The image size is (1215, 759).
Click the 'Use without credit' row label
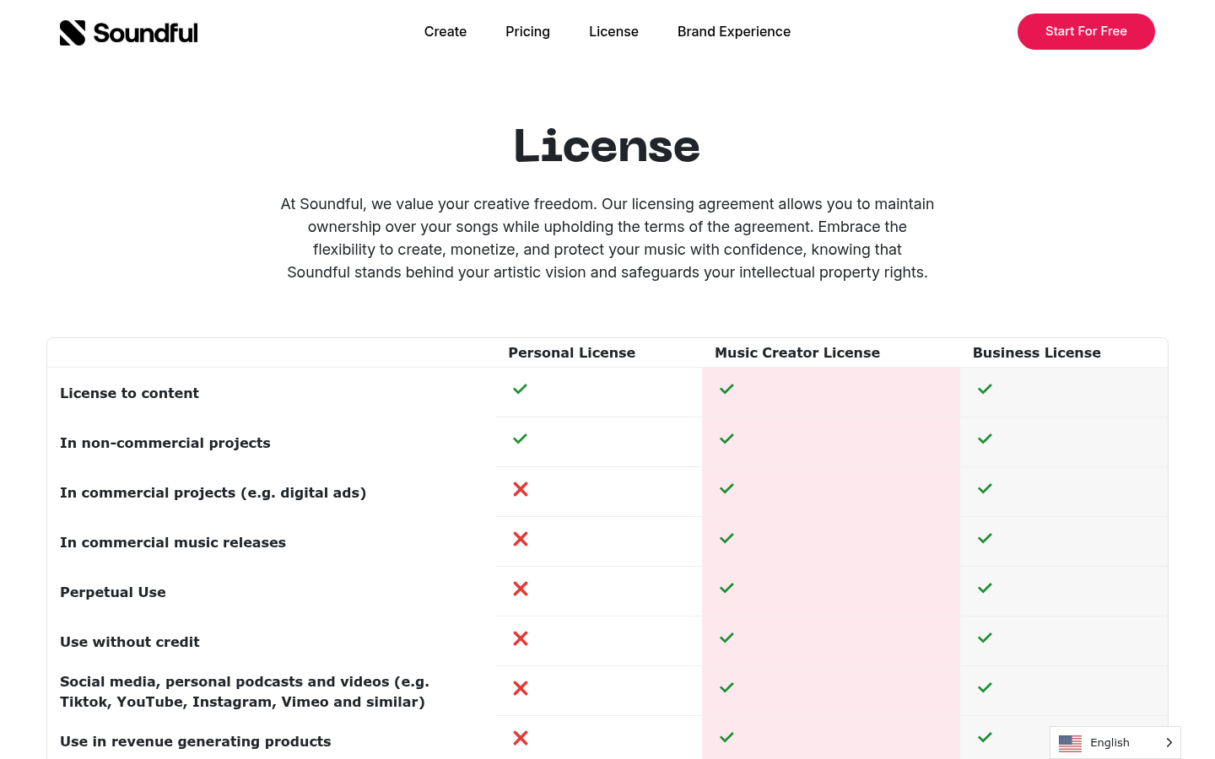coord(130,642)
